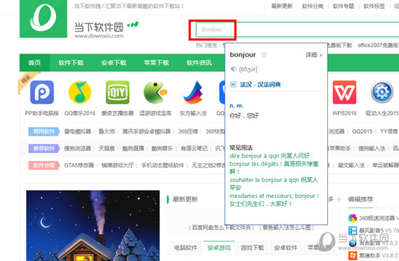This screenshot has width=399, height=261.
Task: Open 驱动人生2015 gear icon
Action: pos(382,92)
